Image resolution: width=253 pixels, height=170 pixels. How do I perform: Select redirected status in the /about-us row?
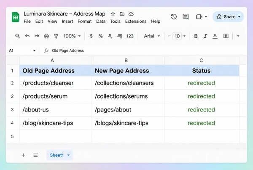point(202,110)
